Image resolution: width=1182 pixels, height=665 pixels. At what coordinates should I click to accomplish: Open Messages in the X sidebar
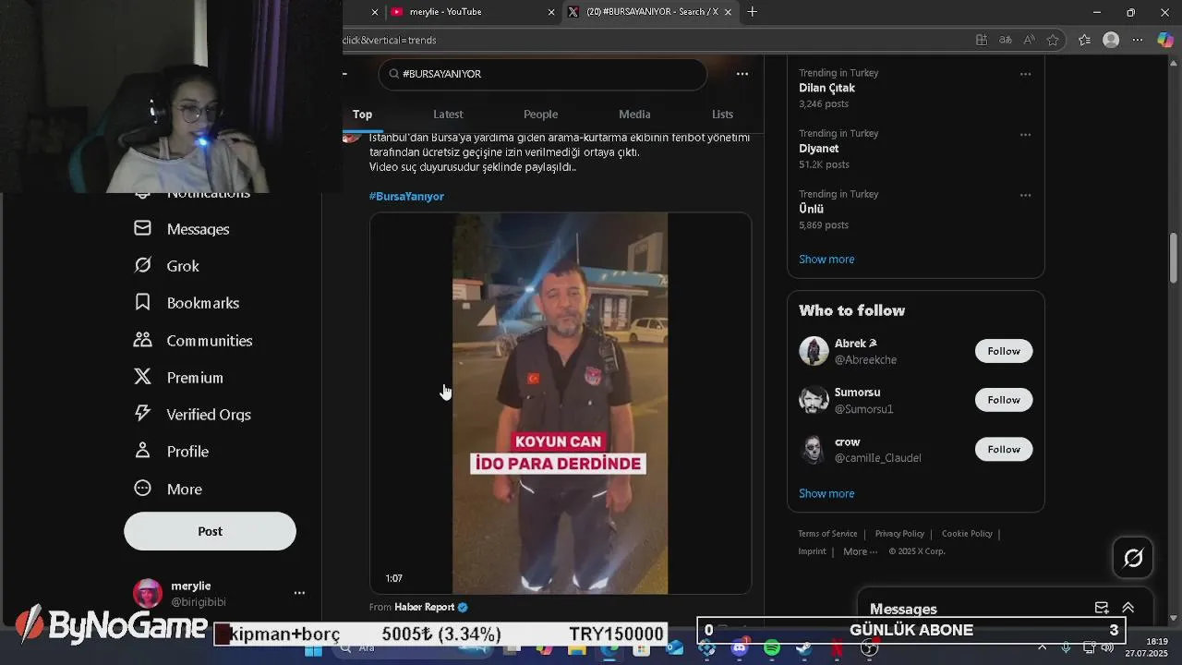pyautogui.click(x=182, y=228)
